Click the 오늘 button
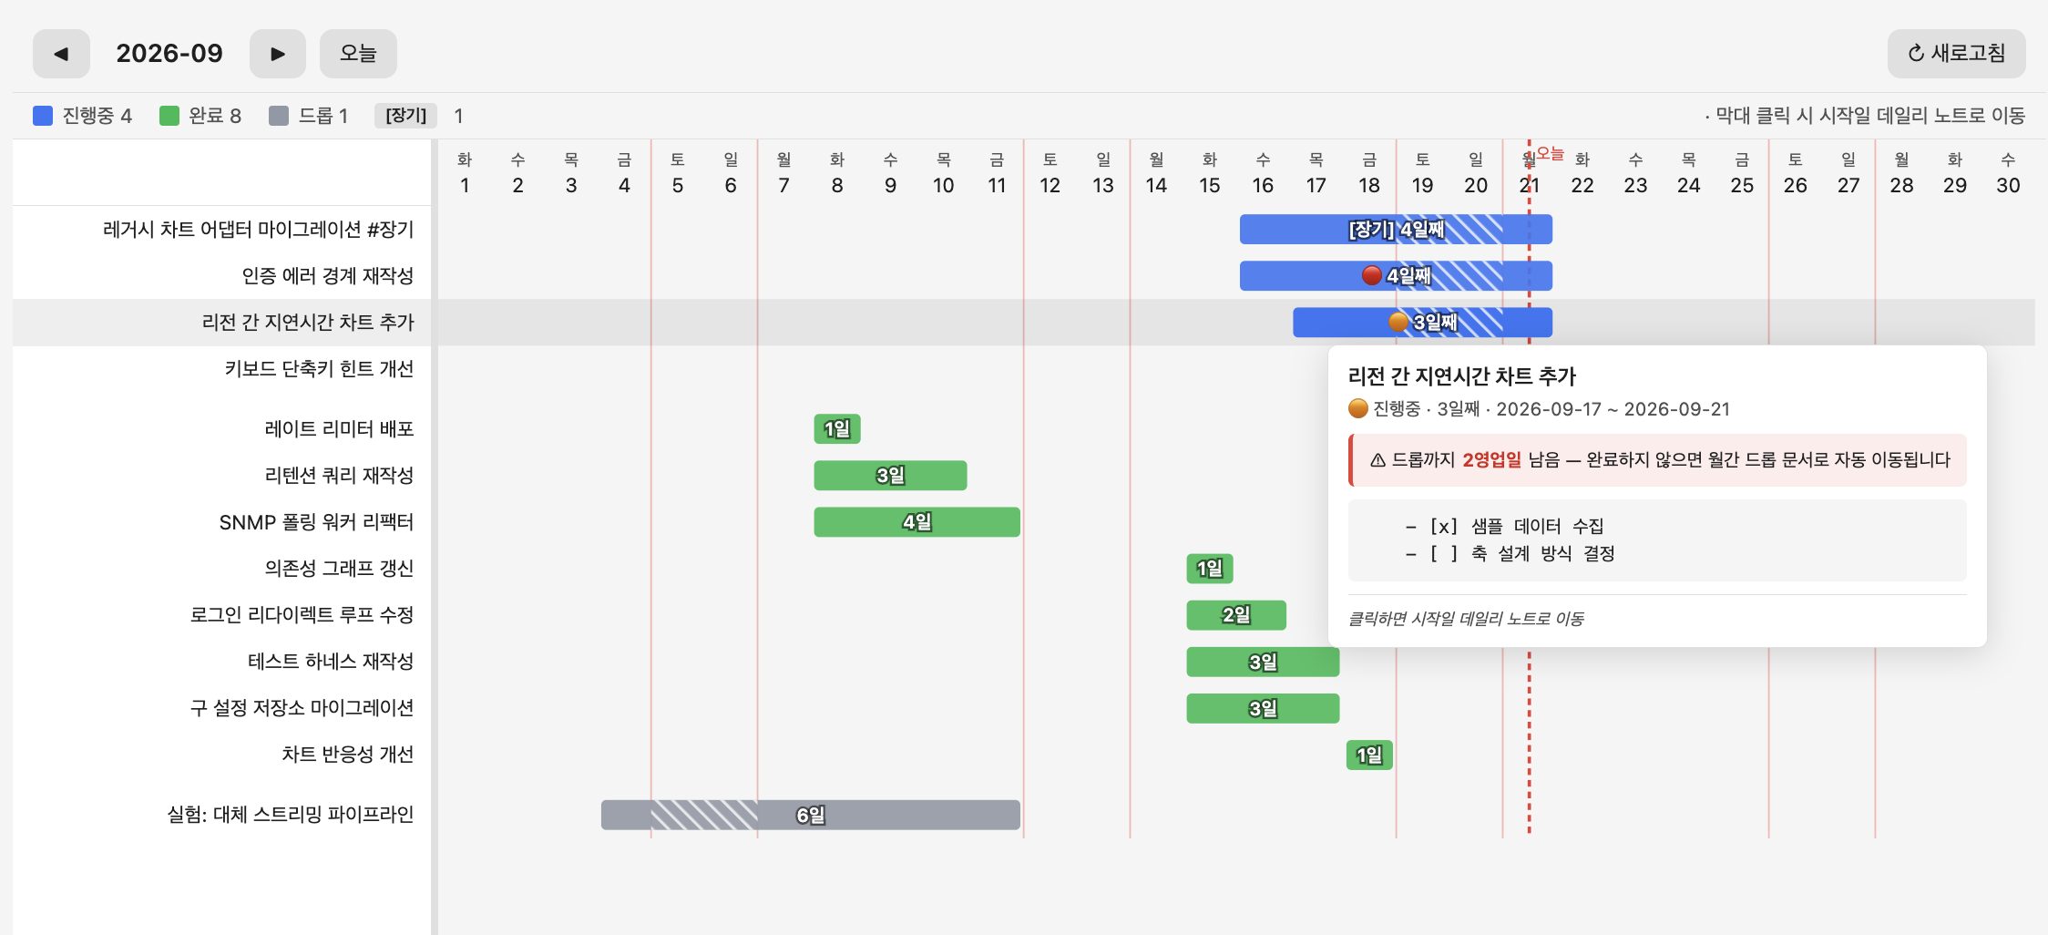The image size is (2048, 935). coord(358,54)
